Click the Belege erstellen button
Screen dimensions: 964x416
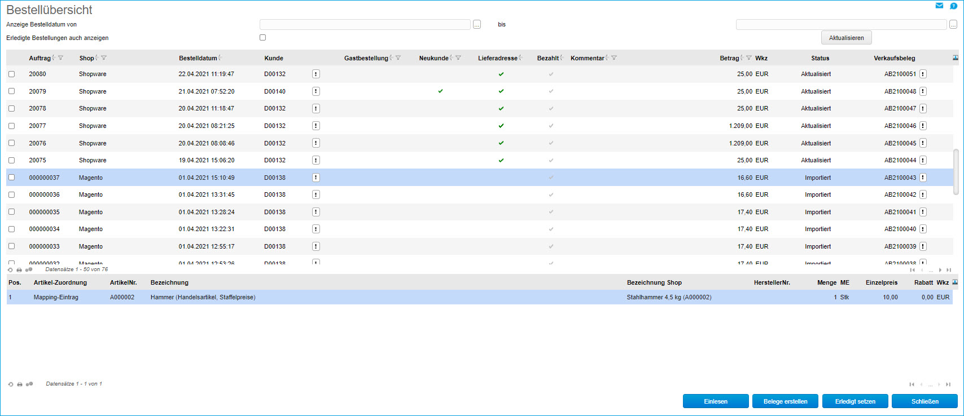coord(786,401)
